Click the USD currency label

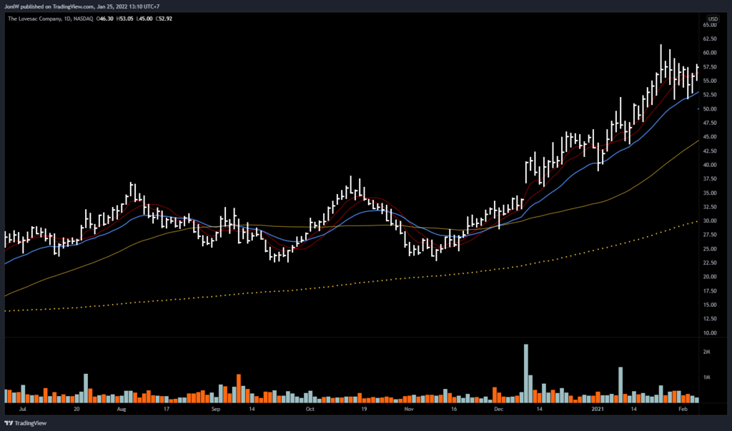point(713,18)
